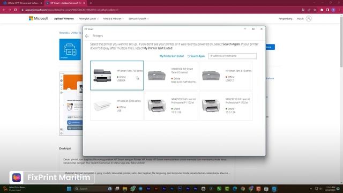Launch Premiere Pro from the taskbar
Viewport: 343px width, 193px height.
[x=188, y=189]
